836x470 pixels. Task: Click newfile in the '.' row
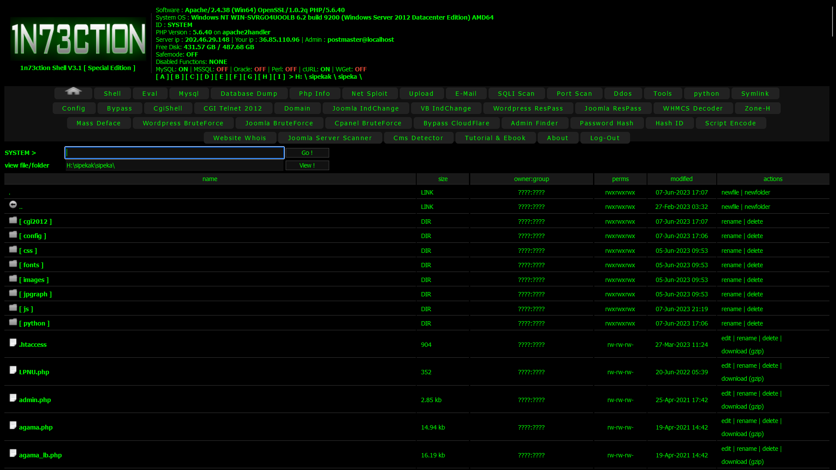pyautogui.click(x=730, y=192)
